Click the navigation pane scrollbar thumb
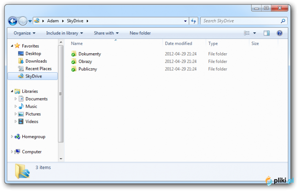The width and height of the screenshot is (298, 191). (x=61, y=94)
